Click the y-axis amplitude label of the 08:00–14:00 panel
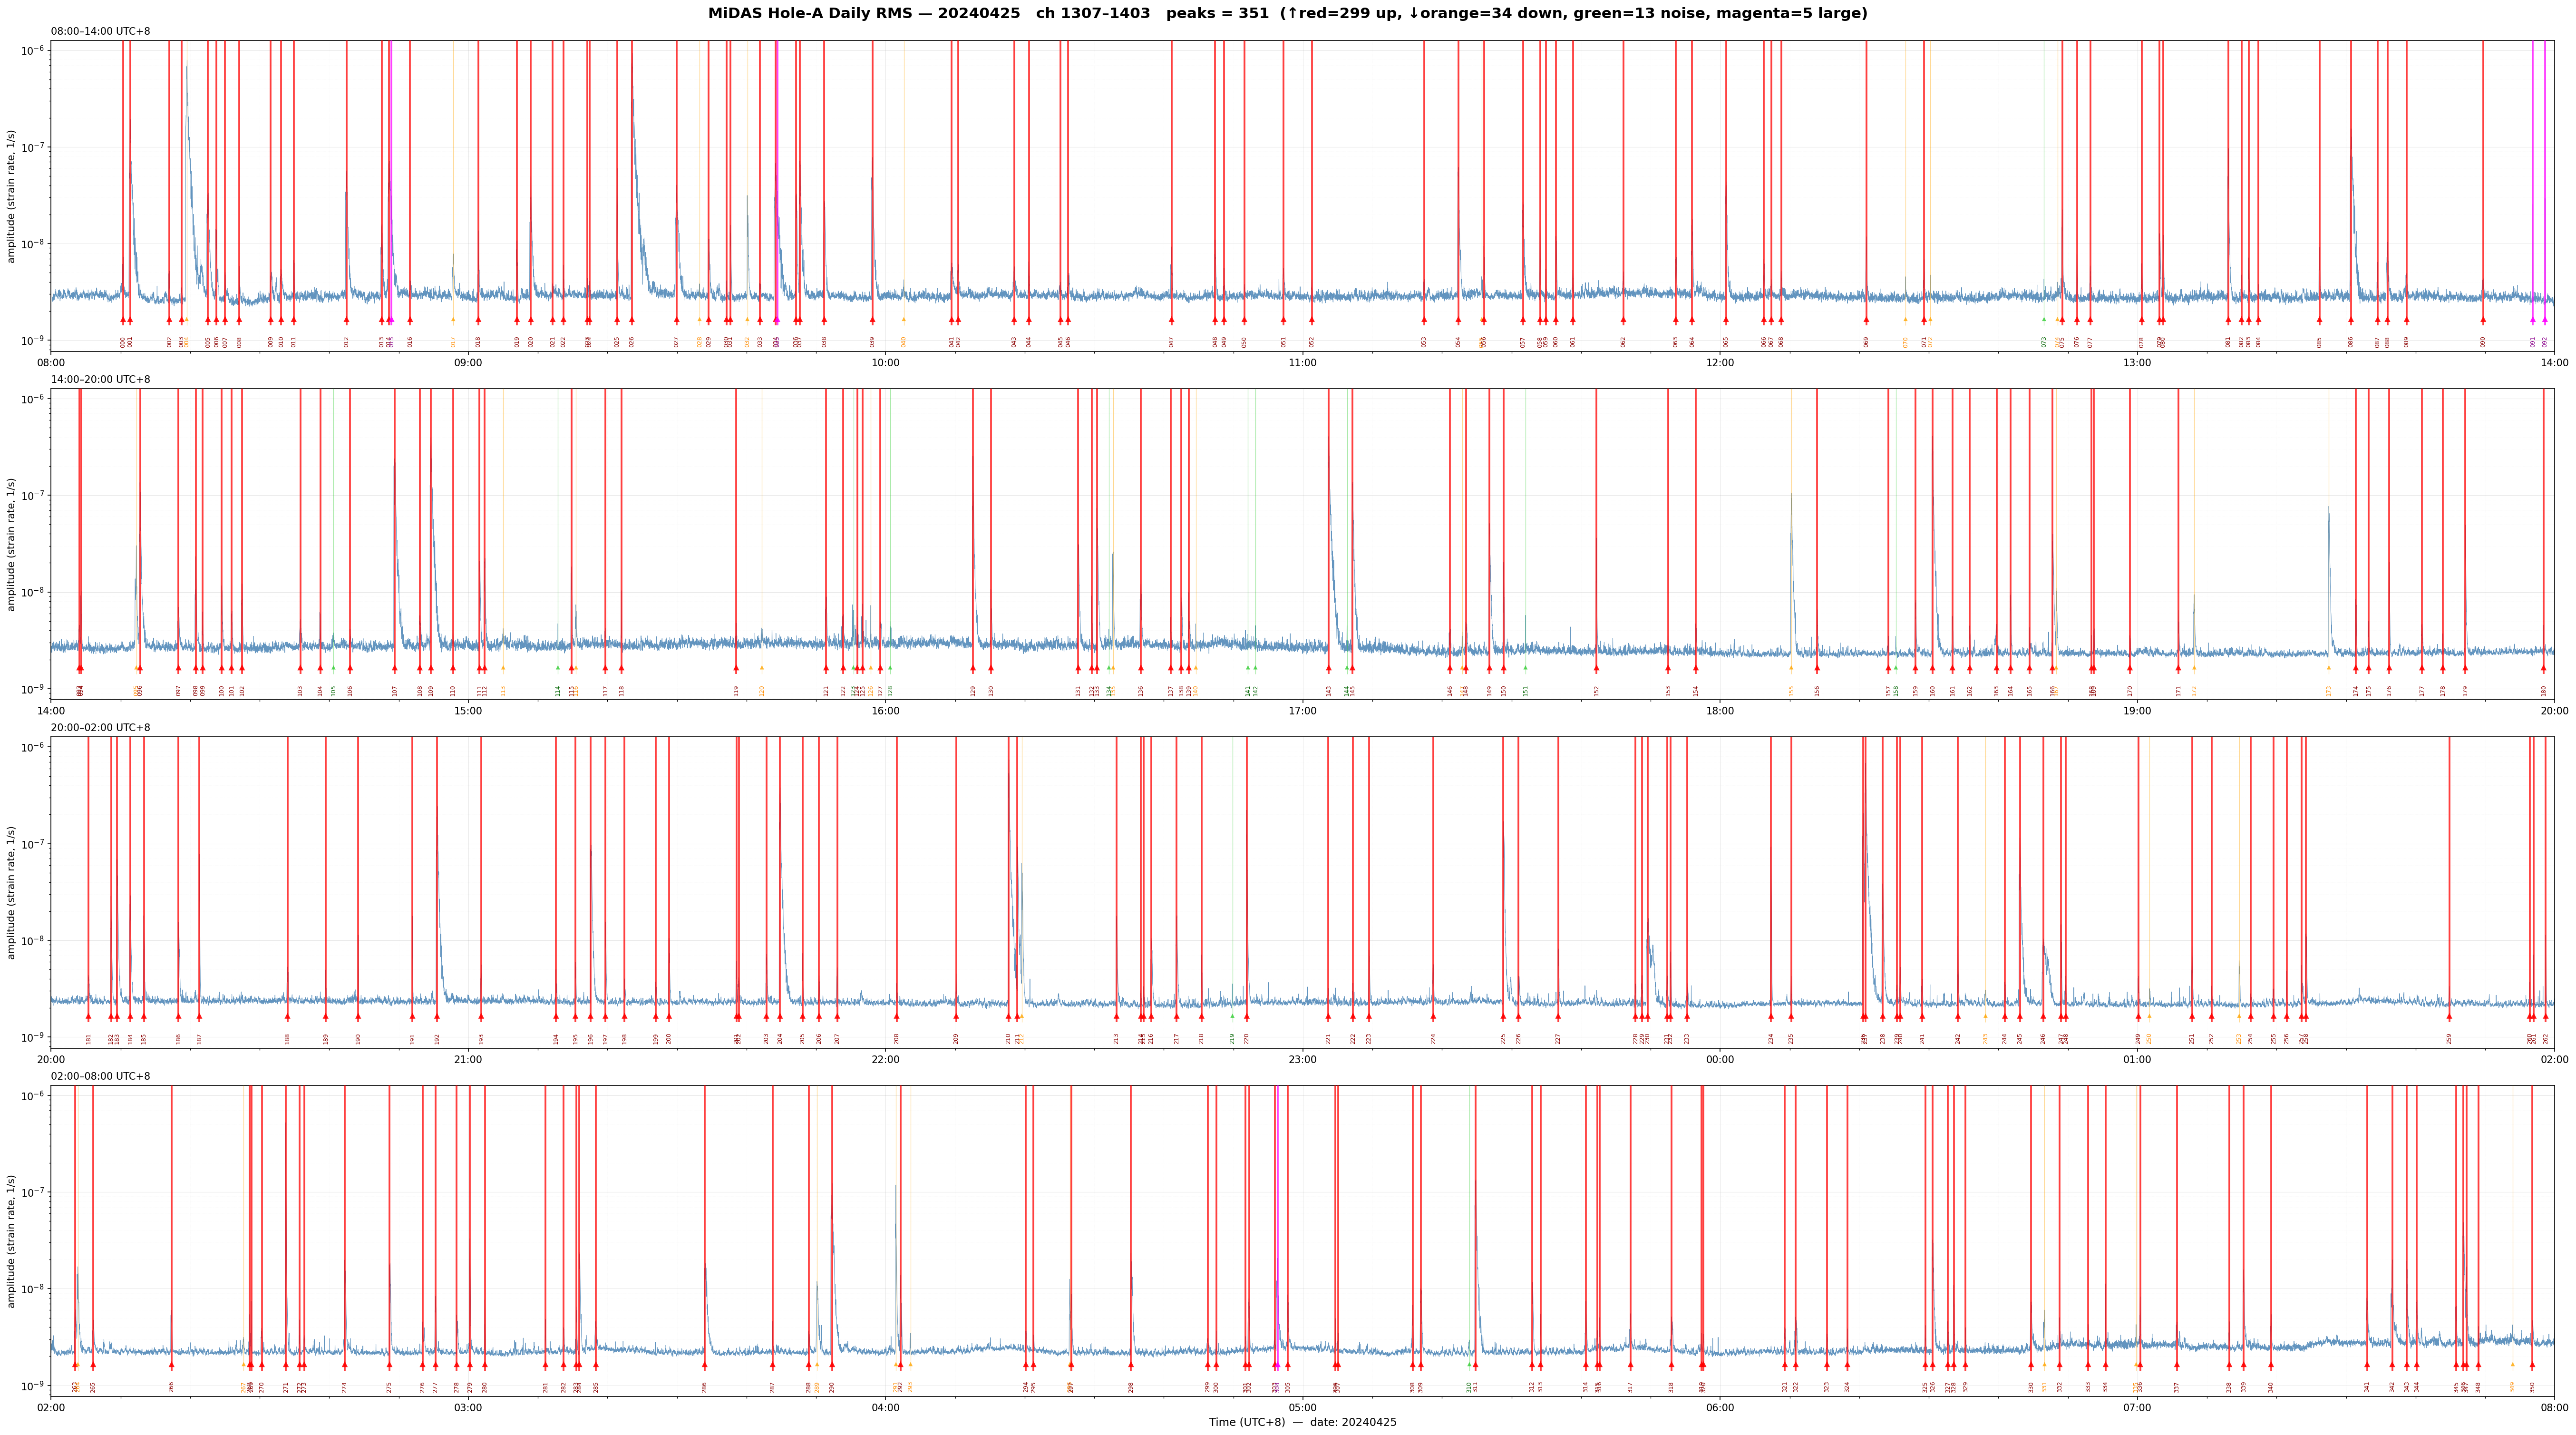 [12, 196]
